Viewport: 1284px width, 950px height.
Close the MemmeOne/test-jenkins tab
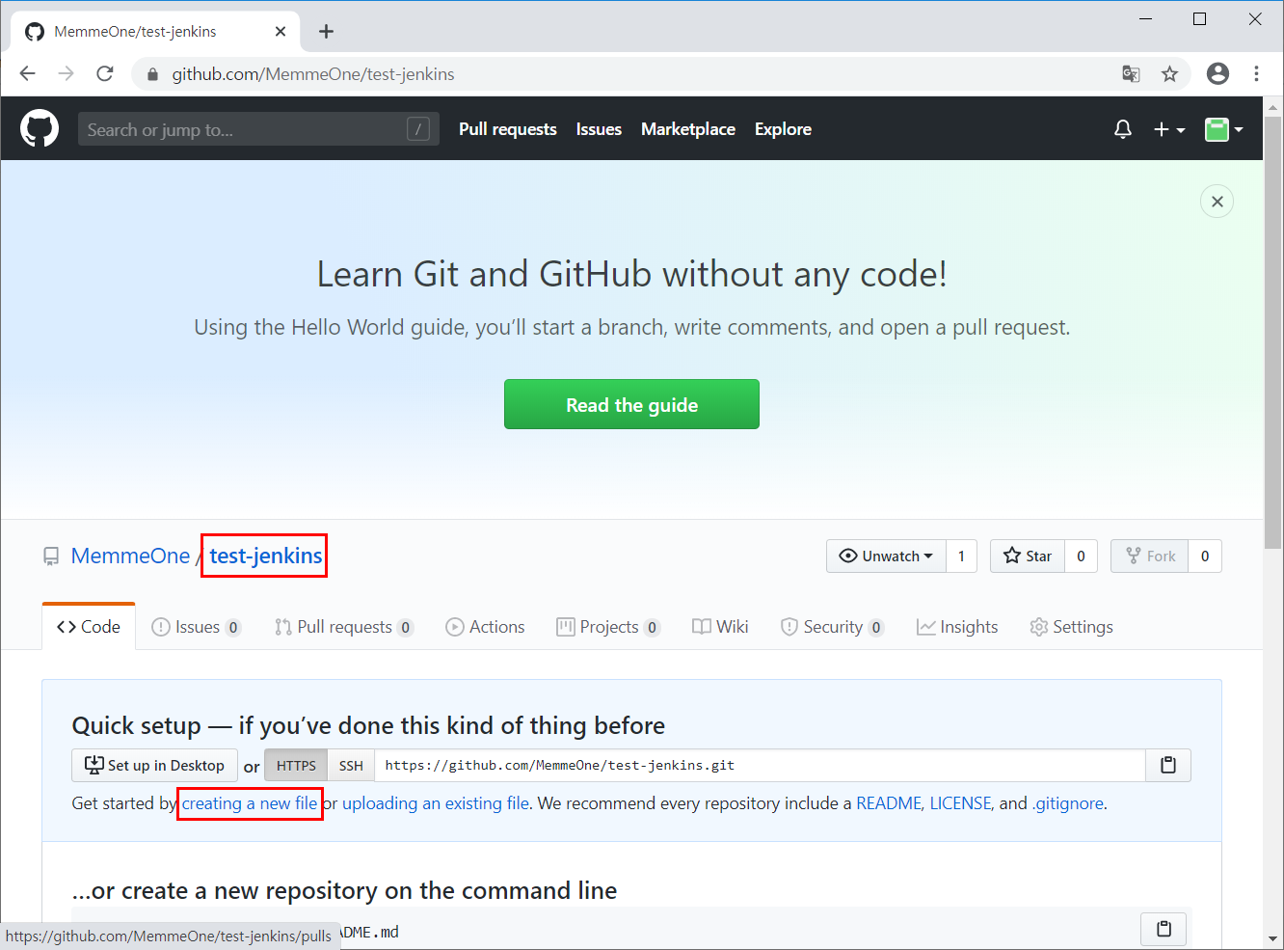[281, 32]
